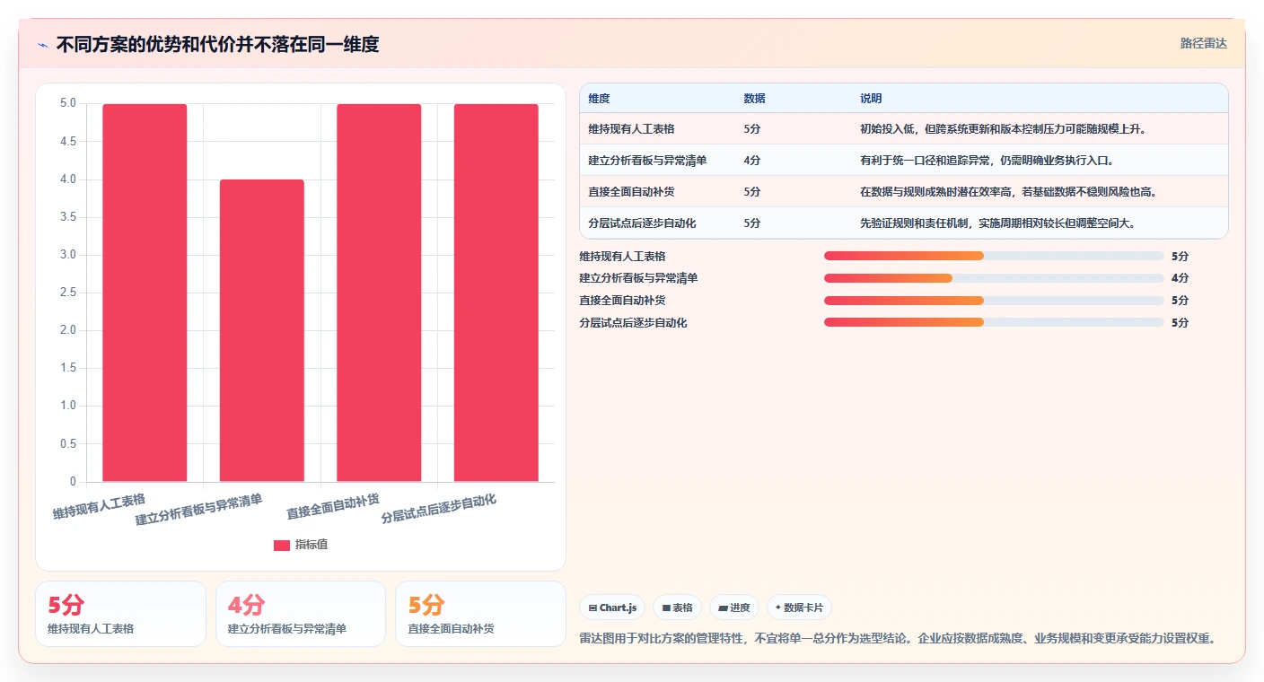The image size is (1264, 682).
Task: Click the 分层试点后逐步自动化 progress bar
Action: click(x=994, y=322)
